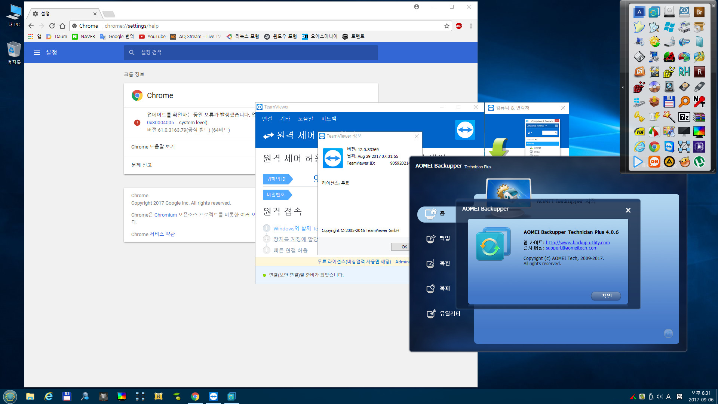The width and height of the screenshot is (718, 404).
Task: Open the 피드백 menu in TeamViewer
Action: (329, 119)
